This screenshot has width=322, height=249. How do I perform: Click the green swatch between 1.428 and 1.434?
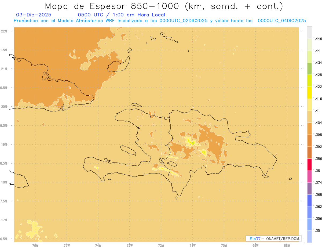tap(309, 68)
